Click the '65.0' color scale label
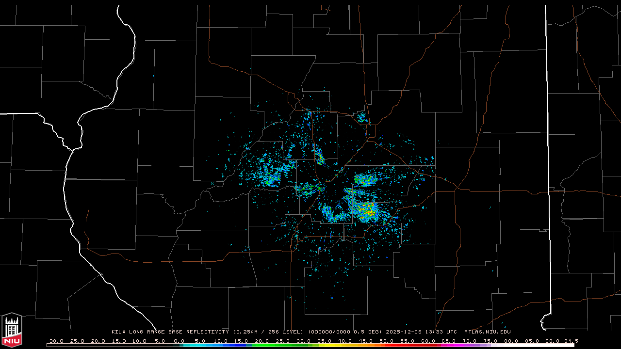Screen dimensions: 621x349 coord(448,341)
